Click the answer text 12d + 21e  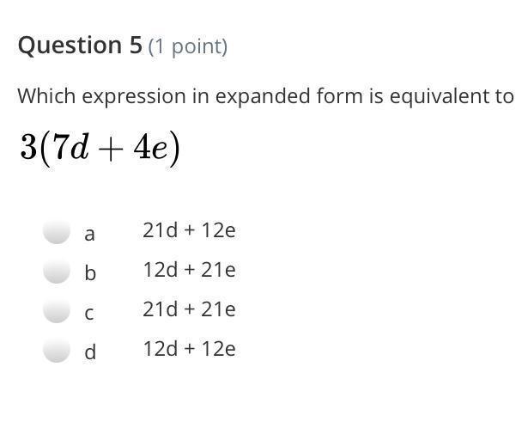189,270
